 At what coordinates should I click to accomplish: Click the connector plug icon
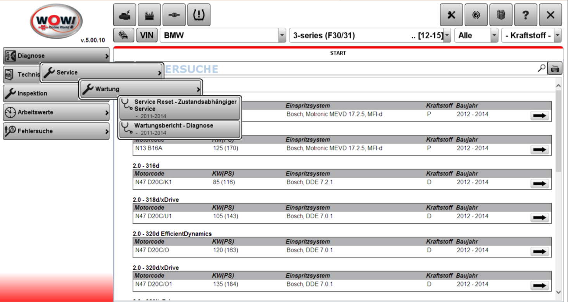174,15
